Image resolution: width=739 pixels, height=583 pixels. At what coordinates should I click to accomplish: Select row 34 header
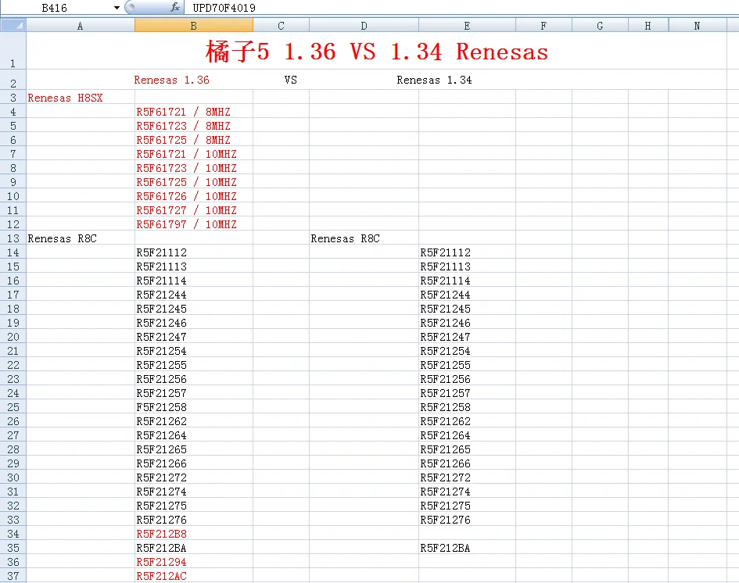click(x=13, y=534)
